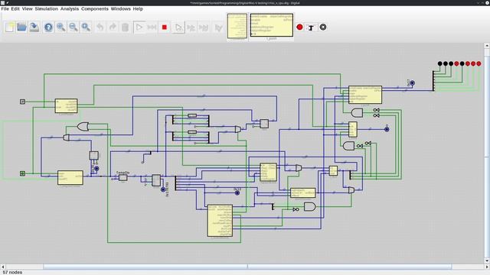Click the leftmost black LED in top-right row

pyautogui.click(x=439, y=63)
